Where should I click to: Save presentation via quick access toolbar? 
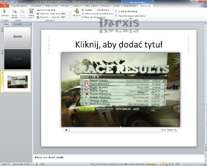click(6, 2)
